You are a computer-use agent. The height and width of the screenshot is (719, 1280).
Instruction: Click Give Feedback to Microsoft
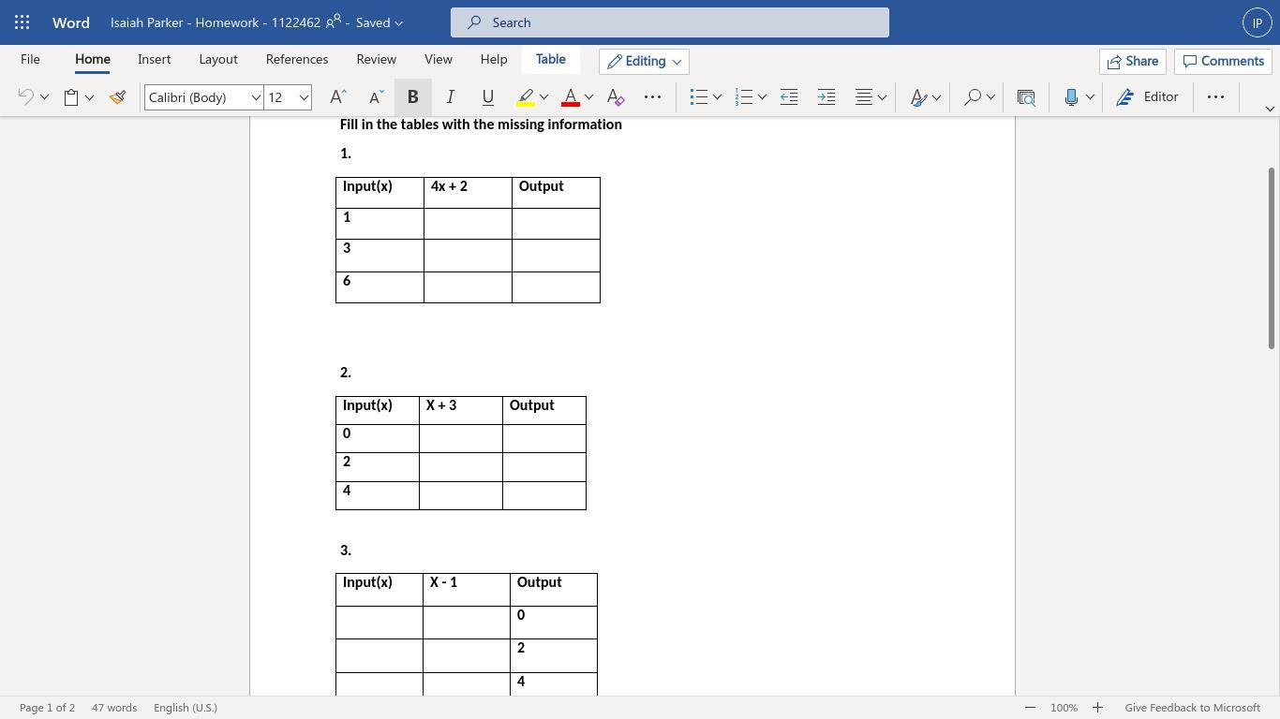[x=1192, y=708]
